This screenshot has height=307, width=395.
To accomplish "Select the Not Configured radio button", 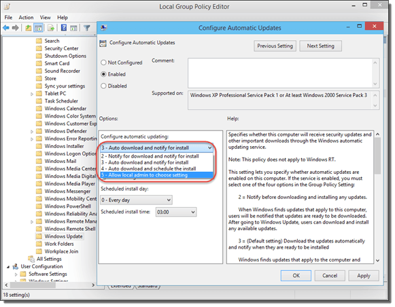I will [103, 62].
